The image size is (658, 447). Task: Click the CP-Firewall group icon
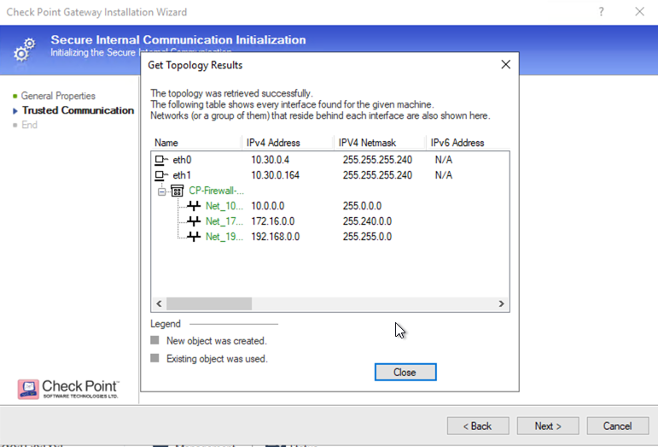click(178, 191)
